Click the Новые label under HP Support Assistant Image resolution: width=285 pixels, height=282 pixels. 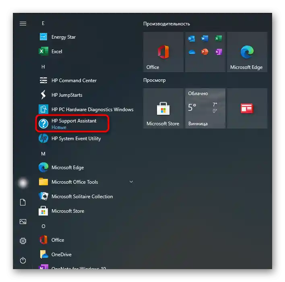pyautogui.click(x=59, y=127)
